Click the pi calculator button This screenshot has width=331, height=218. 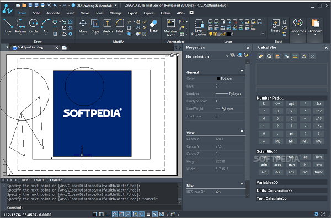[291, 134]
